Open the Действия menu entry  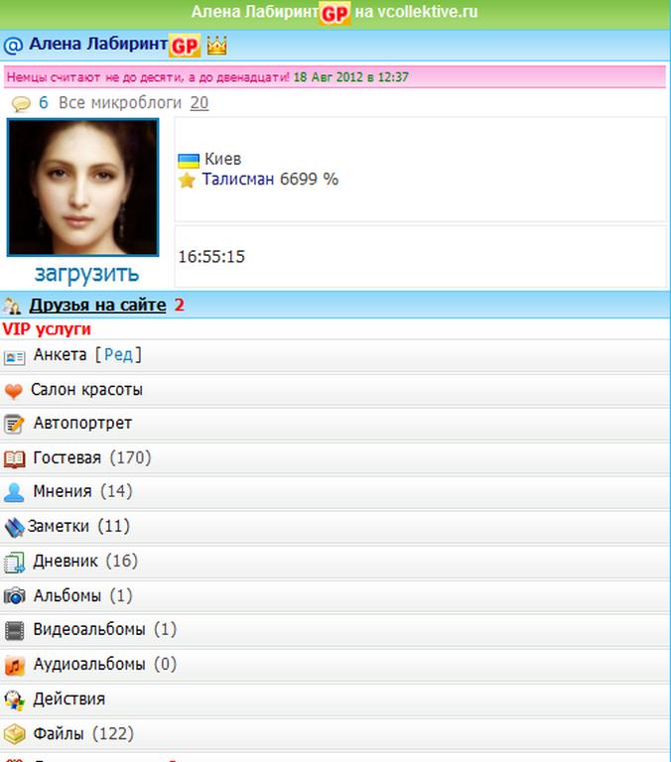click(x=68, y=698)
